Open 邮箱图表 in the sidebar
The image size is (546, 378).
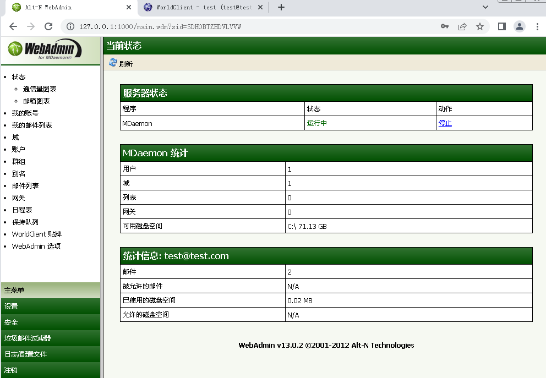click(36, 101)
